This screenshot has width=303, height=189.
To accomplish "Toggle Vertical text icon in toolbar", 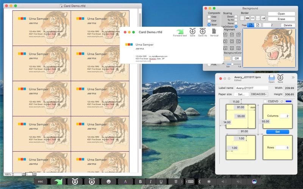I will point(214,31).
